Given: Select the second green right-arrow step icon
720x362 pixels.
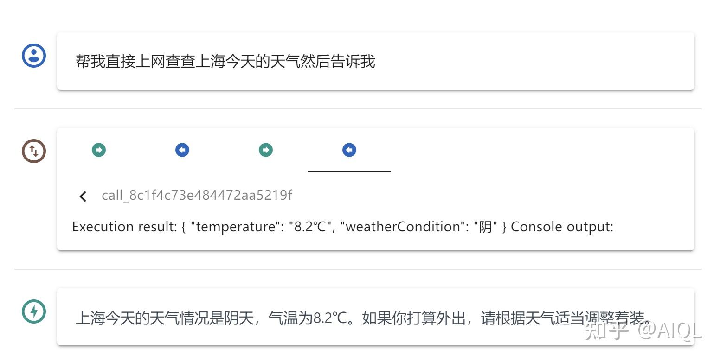Looking at the screenshot, I should click(265, 149).
